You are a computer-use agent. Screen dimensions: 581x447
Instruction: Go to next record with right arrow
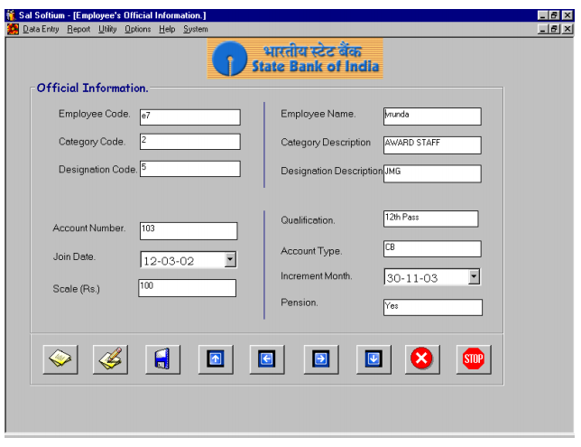point(319,360)
